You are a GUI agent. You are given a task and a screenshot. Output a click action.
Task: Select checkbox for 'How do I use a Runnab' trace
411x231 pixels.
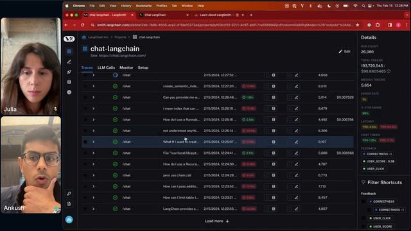click(85, 120)
